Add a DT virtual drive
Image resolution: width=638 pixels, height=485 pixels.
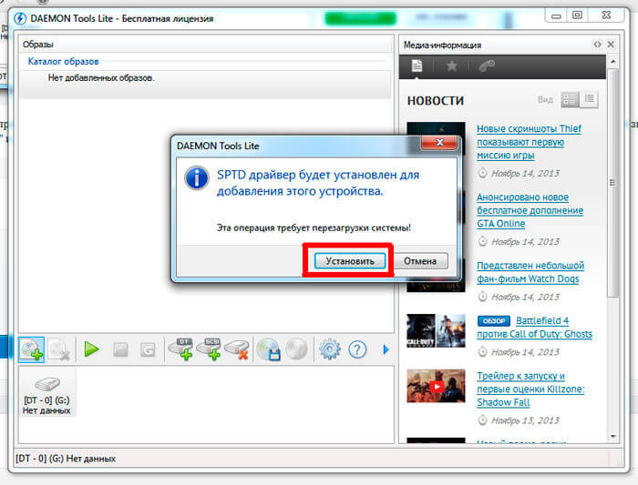[181, 349]
